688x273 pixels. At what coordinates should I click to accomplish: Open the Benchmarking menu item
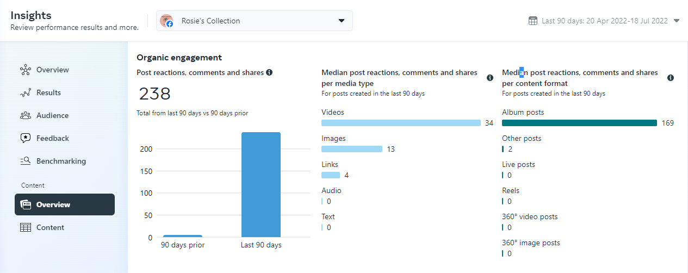61,161
